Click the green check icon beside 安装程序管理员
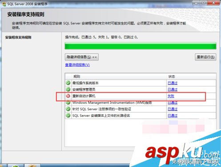Screen dimensions: 221x167 [68, 90]
